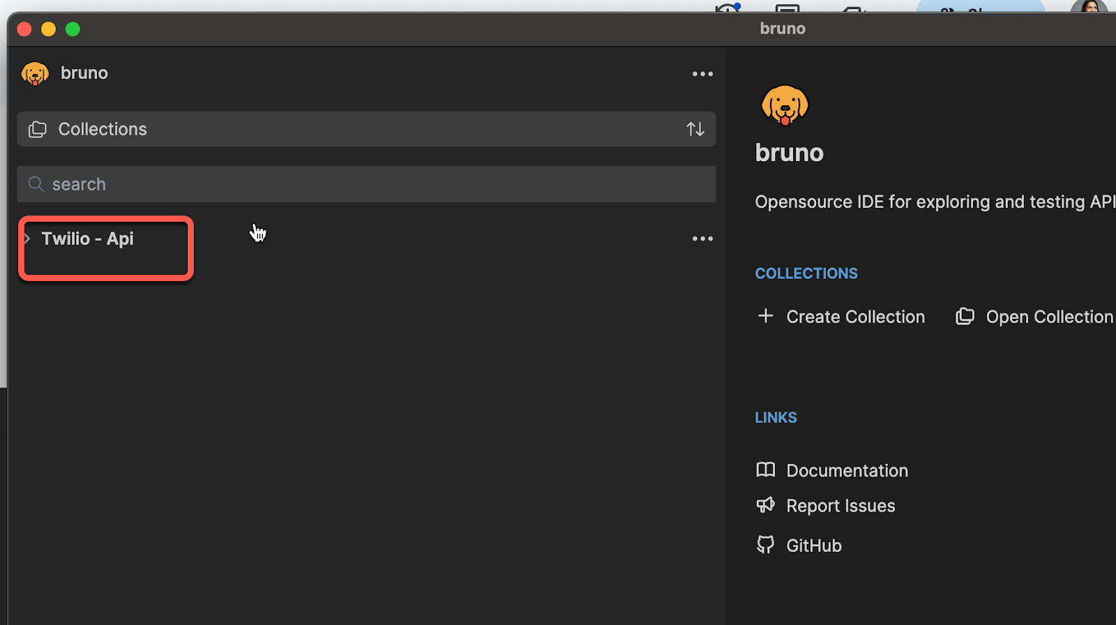Click the Report Issues megaphone icon
Screen dimensions: 1116x625
[766, 505]
